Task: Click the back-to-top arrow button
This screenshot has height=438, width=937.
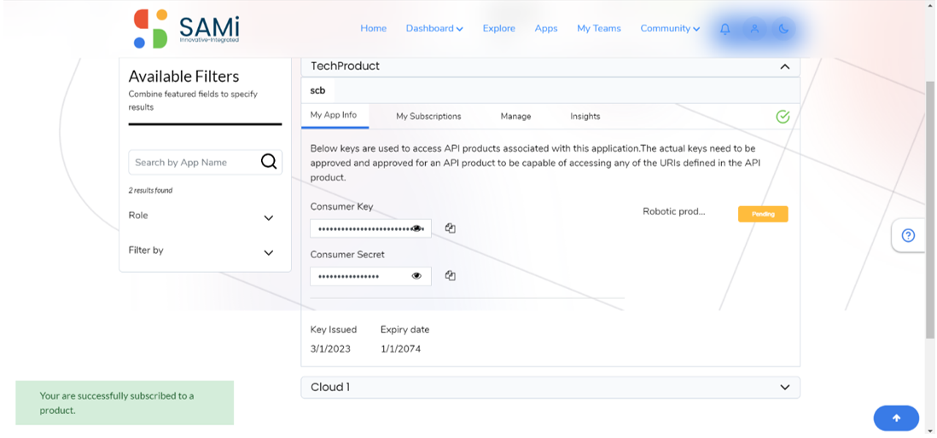Action: click(896, 418)
